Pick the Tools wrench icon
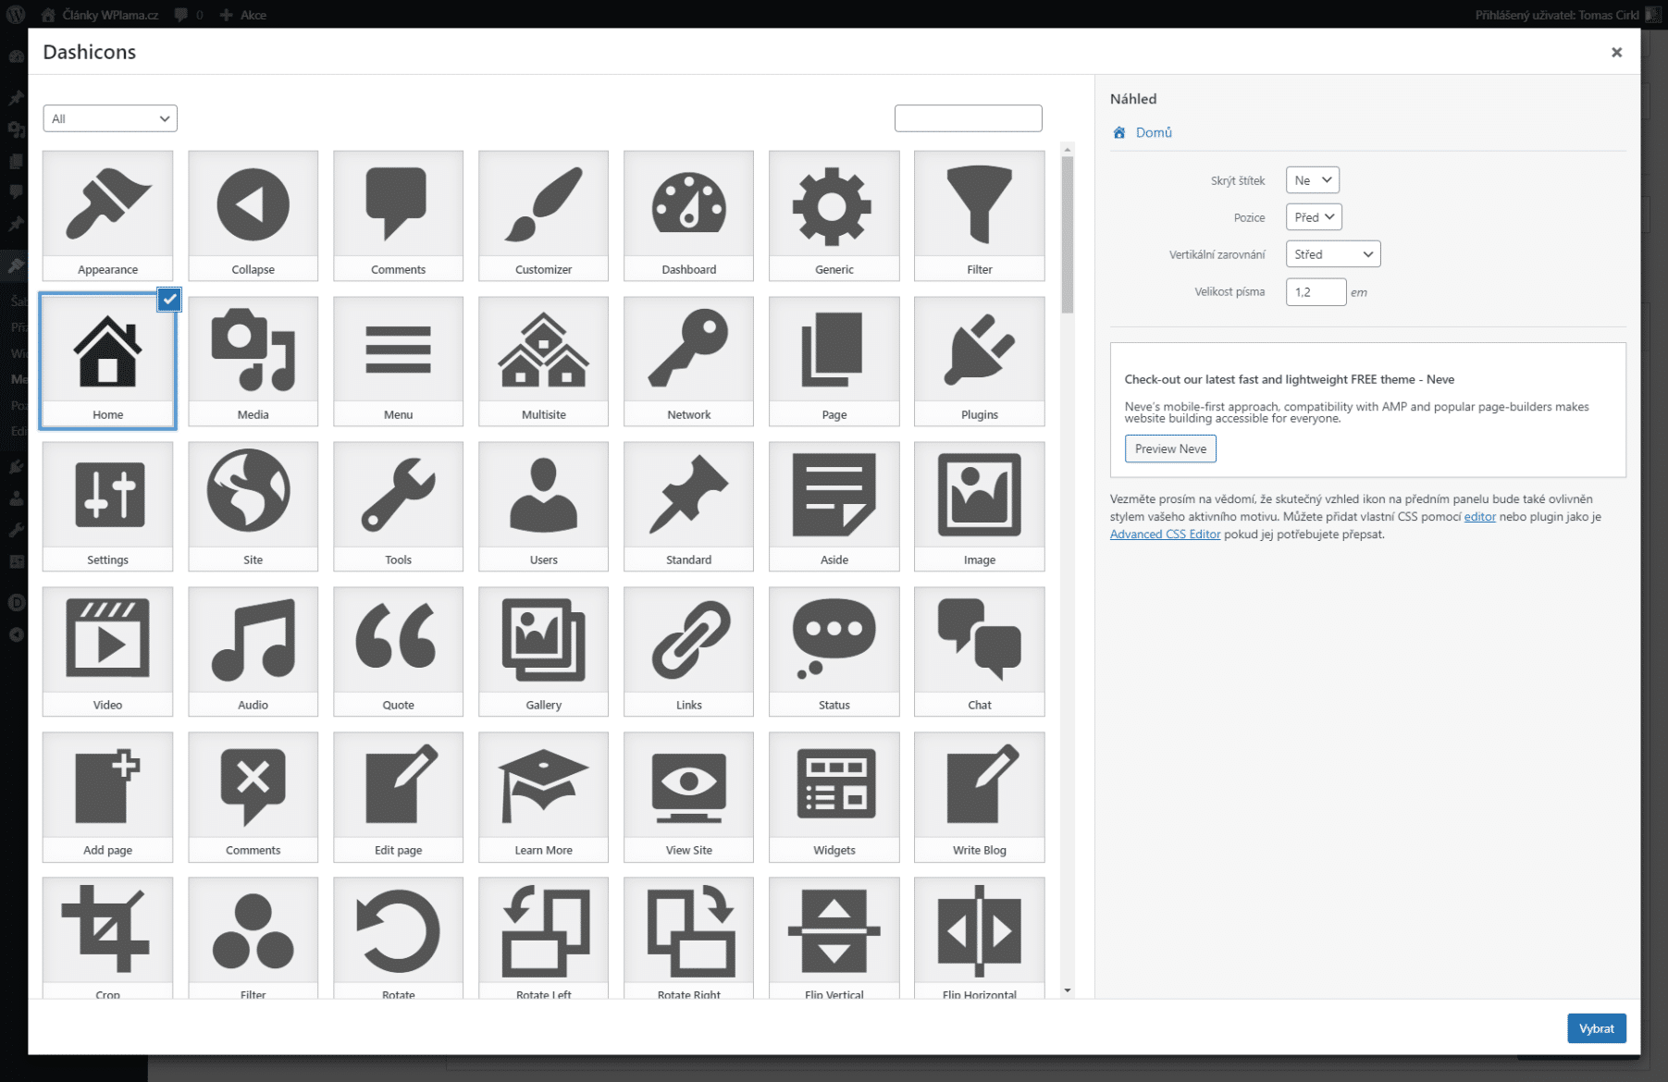This screenshot has height=1082, width=1668. pos(398,506)
